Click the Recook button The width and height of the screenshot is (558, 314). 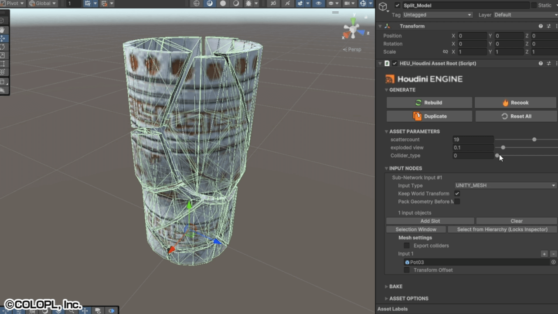click(x=516, y=102)
